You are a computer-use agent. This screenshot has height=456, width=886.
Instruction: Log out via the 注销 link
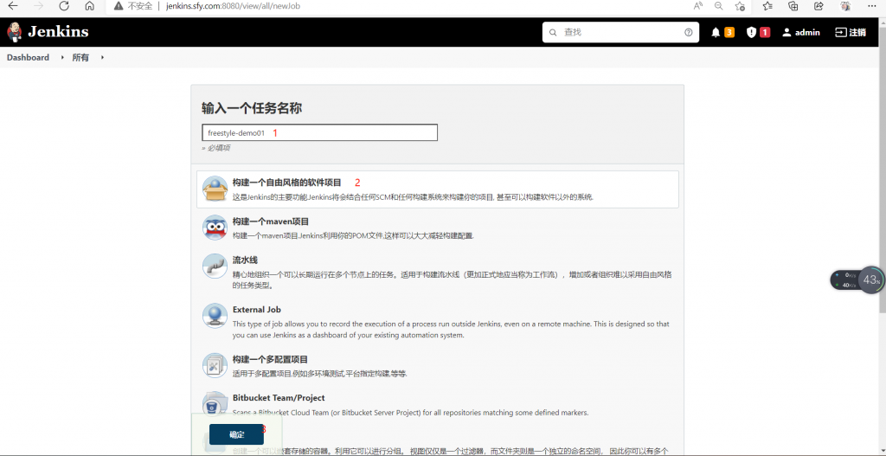[851, 32]
